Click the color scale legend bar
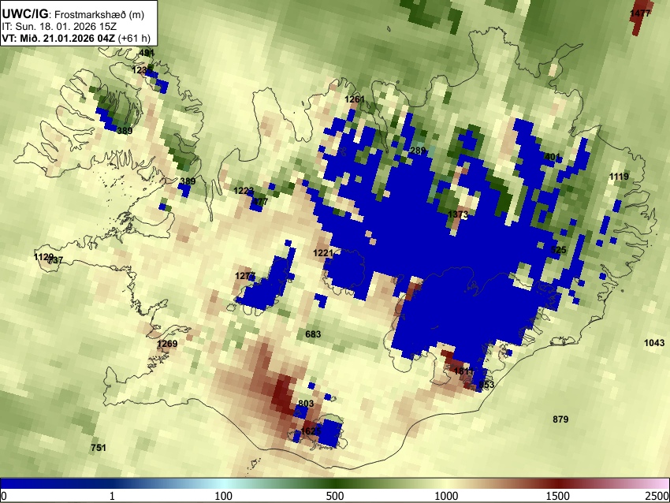 pyautogui.click(x=335, y=483)
